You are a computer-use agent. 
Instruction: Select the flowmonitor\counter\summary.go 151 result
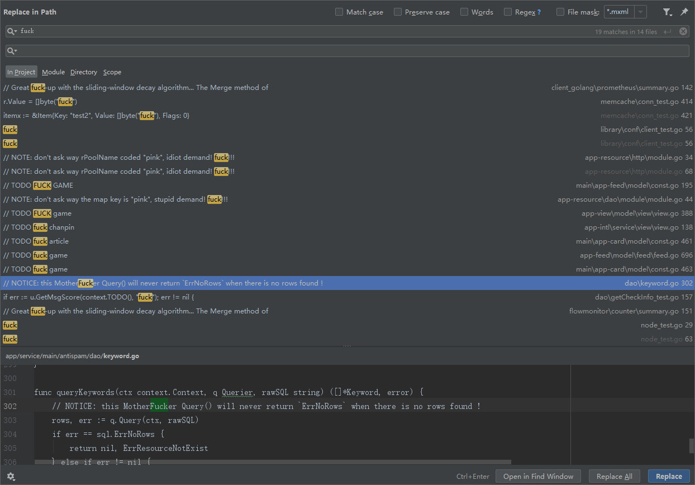[x=347, y=311]
